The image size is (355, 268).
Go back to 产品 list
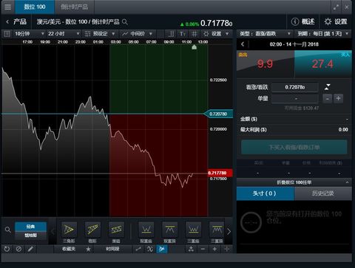pyautogui.click(x=16, y=22)
